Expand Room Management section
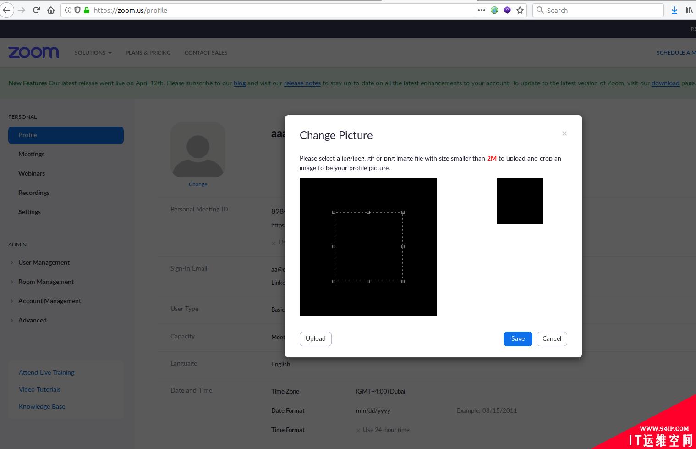 [46, 282]
